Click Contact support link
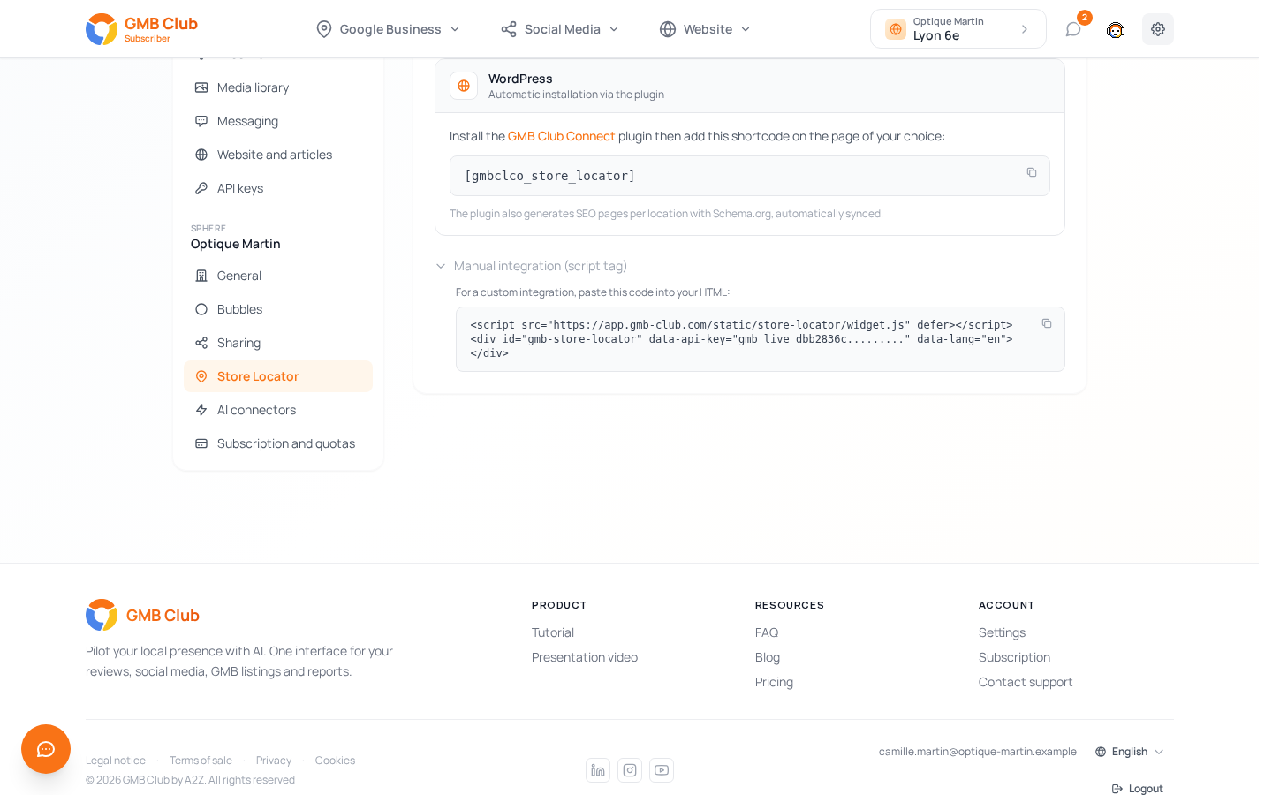 [1026, 682]
